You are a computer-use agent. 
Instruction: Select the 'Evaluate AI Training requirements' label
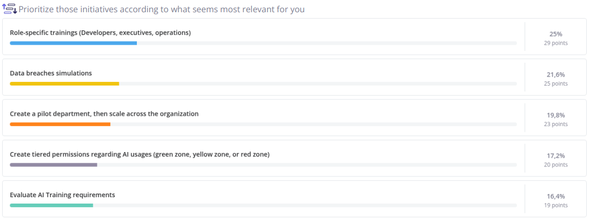click(62, 195)
